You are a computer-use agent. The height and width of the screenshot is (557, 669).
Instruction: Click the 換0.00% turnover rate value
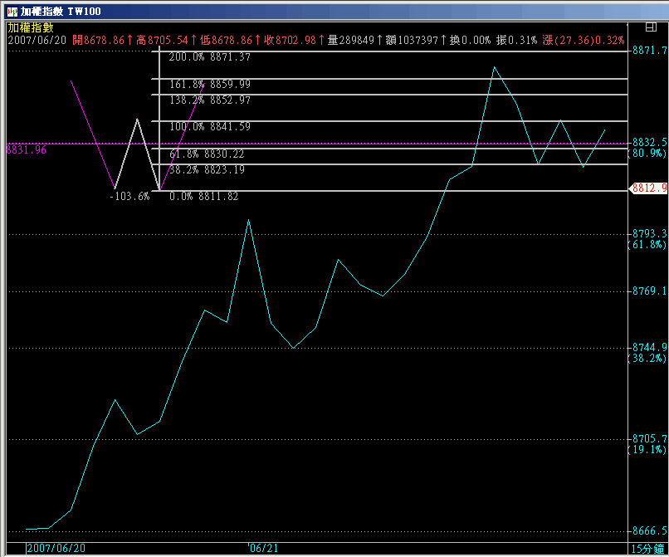470,40
